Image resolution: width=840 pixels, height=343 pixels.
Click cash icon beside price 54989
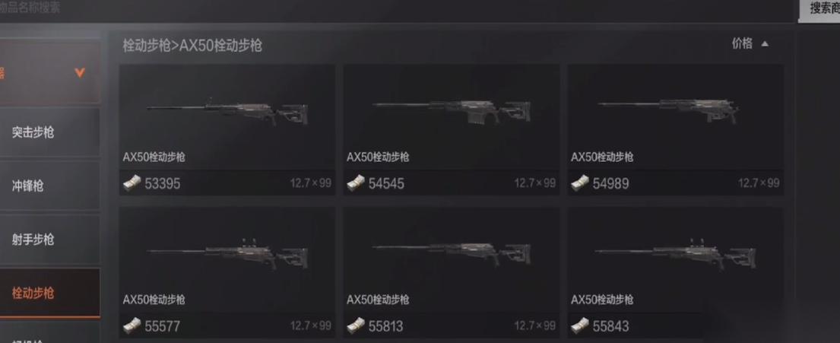tap(580, 183)
